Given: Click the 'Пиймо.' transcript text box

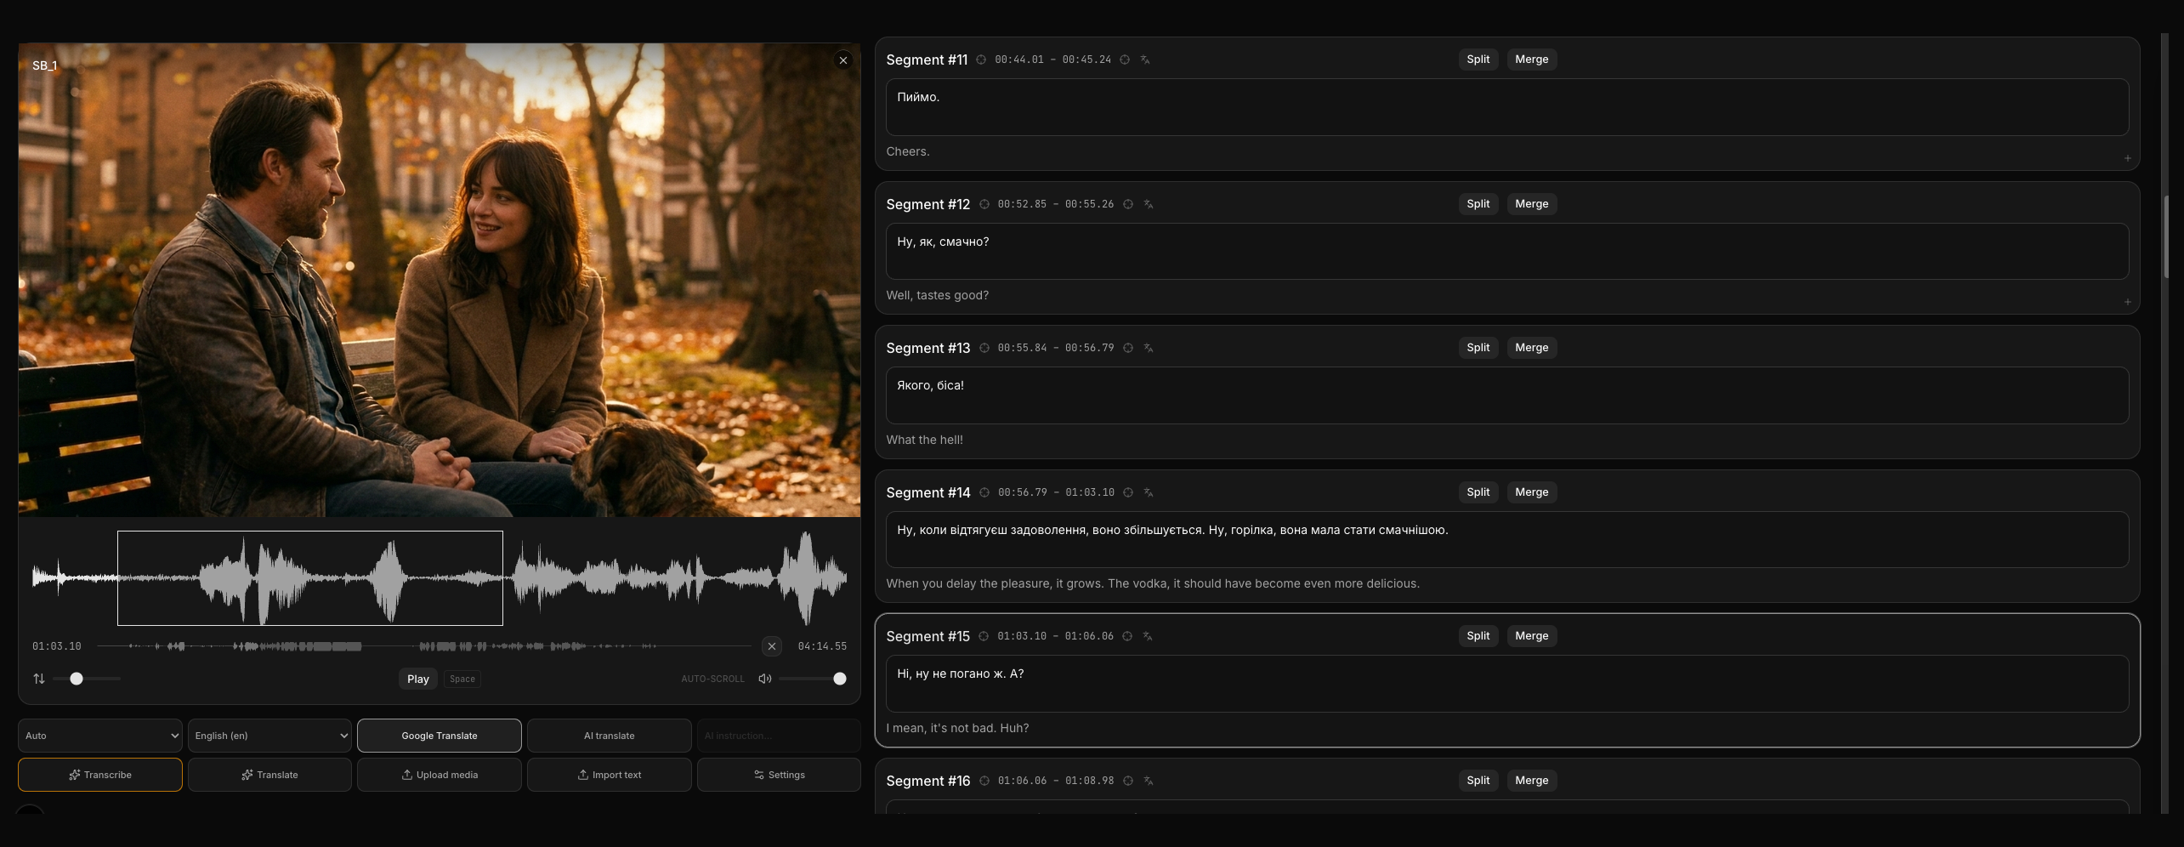Looking at the screenshot, I should coord(1507,107).
